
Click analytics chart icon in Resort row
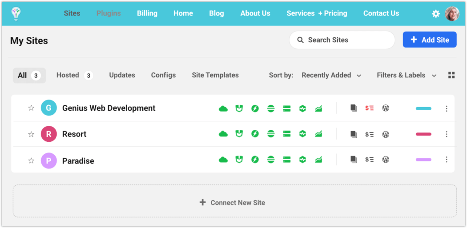pyautogui.click(x=318, y=134)
